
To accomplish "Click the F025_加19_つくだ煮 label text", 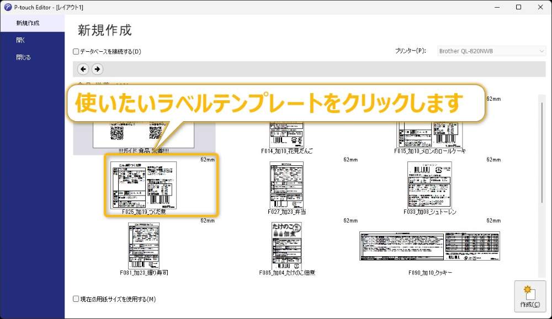I will point(144,212).
